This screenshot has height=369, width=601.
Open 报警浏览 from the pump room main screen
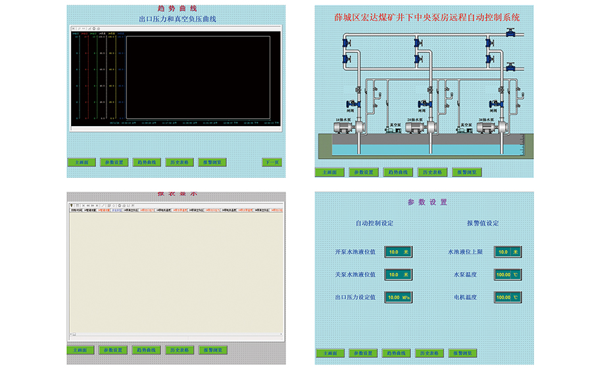click(467, 172)
